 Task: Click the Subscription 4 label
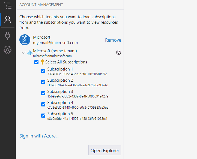[60, 103]
